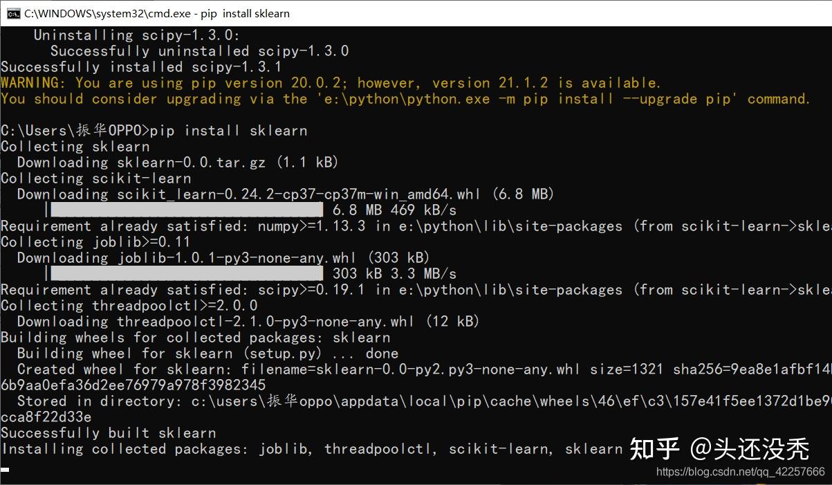This screenshot has height=485, width=832.
Task: Click the 'Downloading sklearn-0.0.tar.gz' line
Action: tap(178, 163)
